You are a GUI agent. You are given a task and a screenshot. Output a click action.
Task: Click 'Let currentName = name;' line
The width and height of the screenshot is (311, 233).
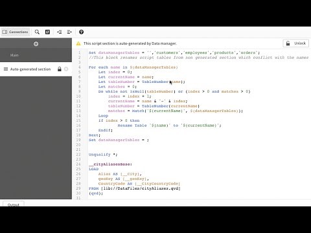(126, 77)
